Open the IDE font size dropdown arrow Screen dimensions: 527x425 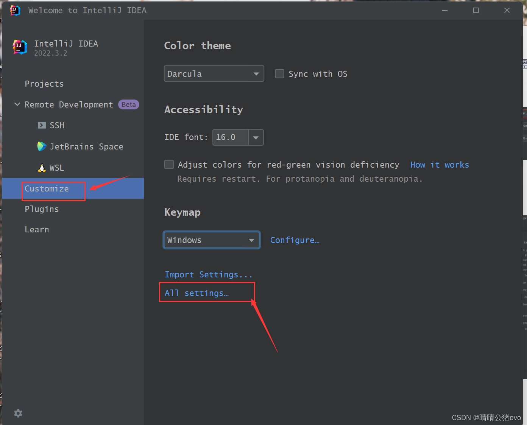[256, 137]
